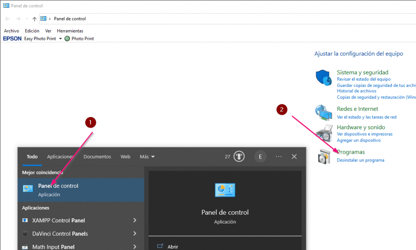Expand DaVinci Control Panels result chevron
Viewport: 416px width, 250px height.
click(135, 234)
